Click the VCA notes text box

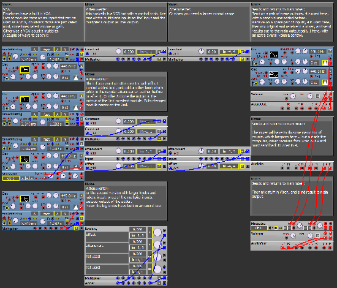click(x=43, y=24)
